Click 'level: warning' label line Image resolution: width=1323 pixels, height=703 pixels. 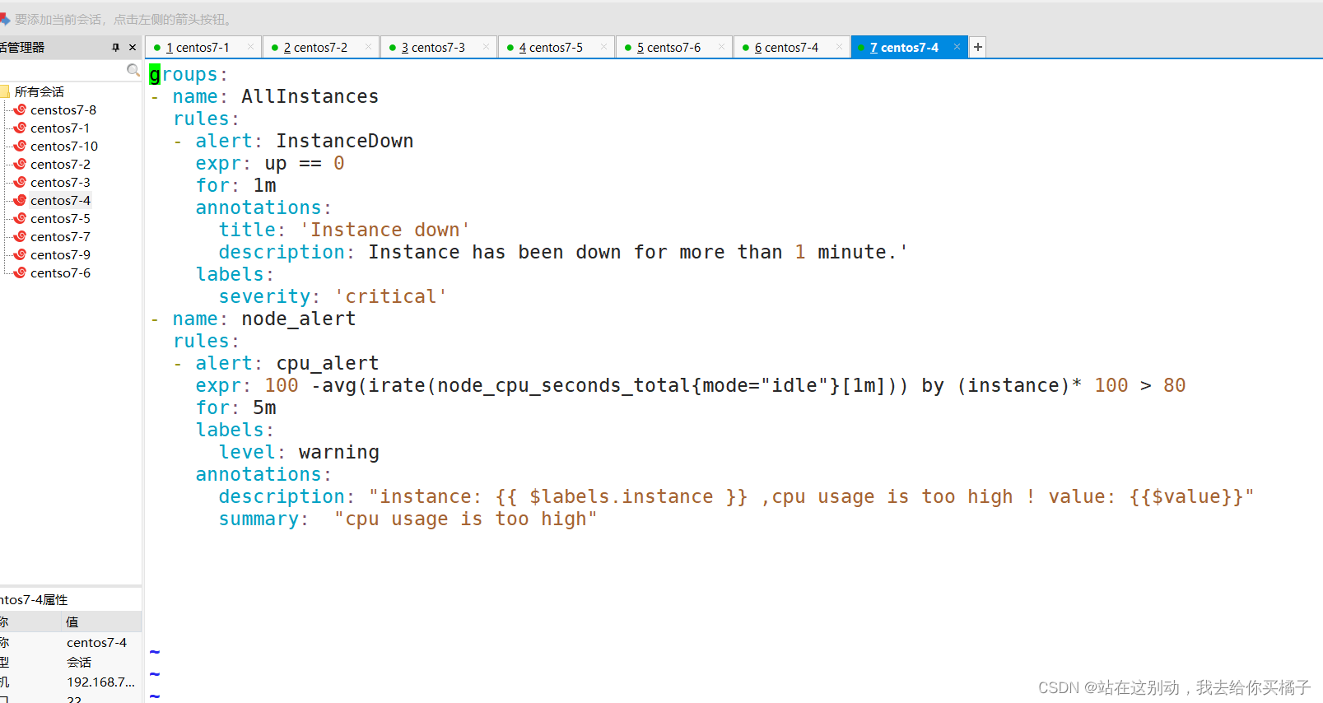(x=299, y=453)
